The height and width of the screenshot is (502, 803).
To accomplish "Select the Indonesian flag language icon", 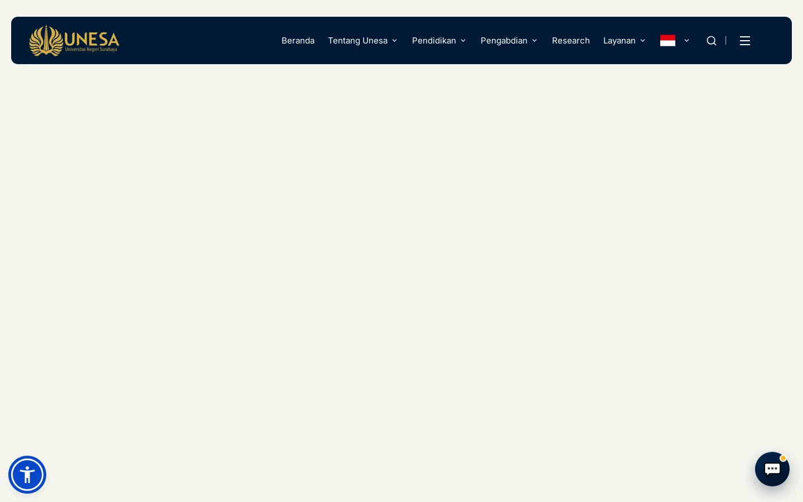I will coord(667,41).
